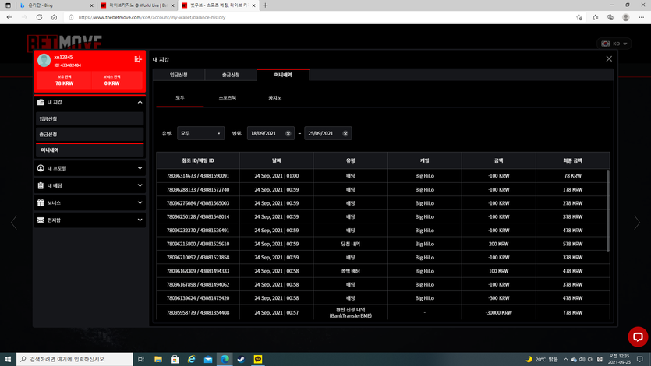
Task: Open the notification center icon
Action: [640, 359]
